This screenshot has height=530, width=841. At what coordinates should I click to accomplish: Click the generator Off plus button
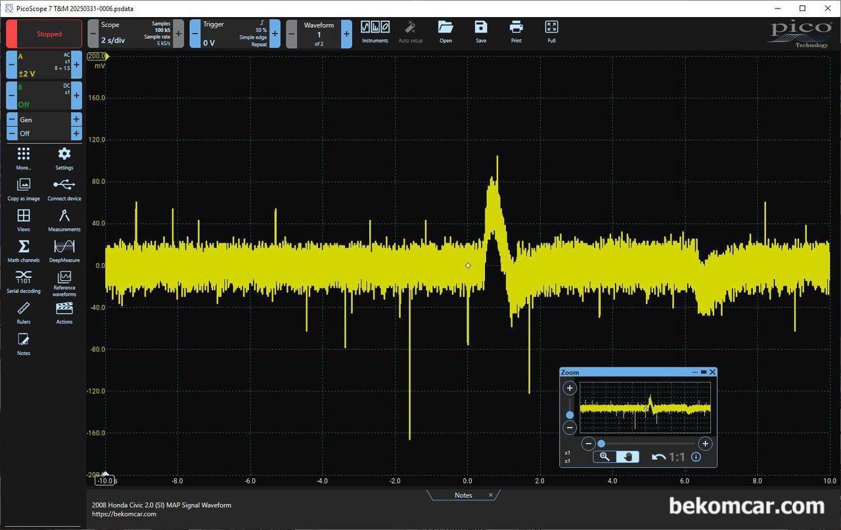click(76, 133)
